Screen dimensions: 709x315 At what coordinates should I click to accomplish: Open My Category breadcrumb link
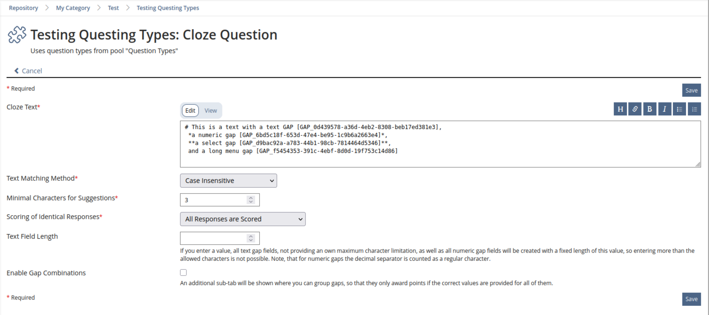point(73,8)
